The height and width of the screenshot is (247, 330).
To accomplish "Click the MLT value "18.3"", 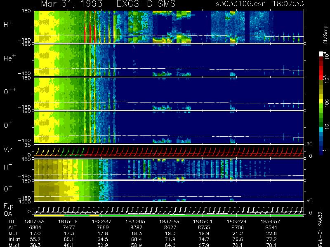I will click(137, 233).
